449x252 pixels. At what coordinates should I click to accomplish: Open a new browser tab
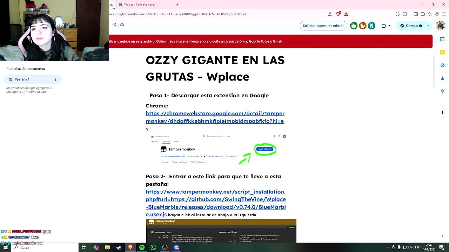coord(177,5)
